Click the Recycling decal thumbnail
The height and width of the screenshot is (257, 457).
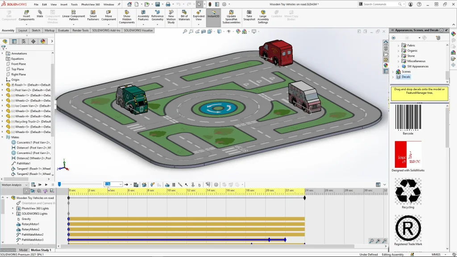[408, 191]
